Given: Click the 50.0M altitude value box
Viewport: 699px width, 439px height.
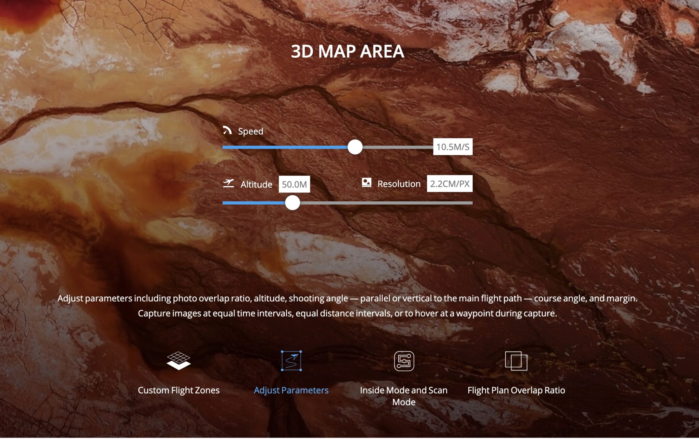Looking at the screenshot, I should coord(294,184).
